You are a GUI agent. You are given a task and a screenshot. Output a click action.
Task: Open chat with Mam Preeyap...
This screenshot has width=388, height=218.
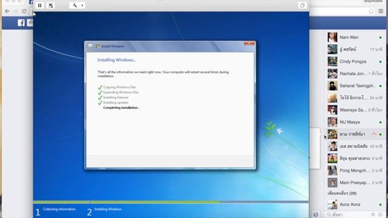coord(355,183)
